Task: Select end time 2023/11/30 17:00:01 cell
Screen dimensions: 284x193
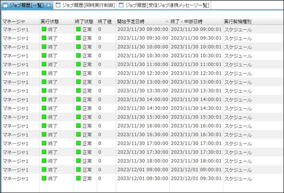Action: (196, 143)
